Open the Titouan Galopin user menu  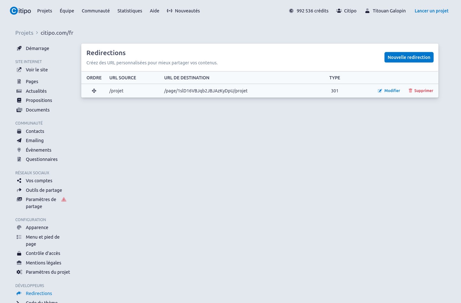(385, 11)
